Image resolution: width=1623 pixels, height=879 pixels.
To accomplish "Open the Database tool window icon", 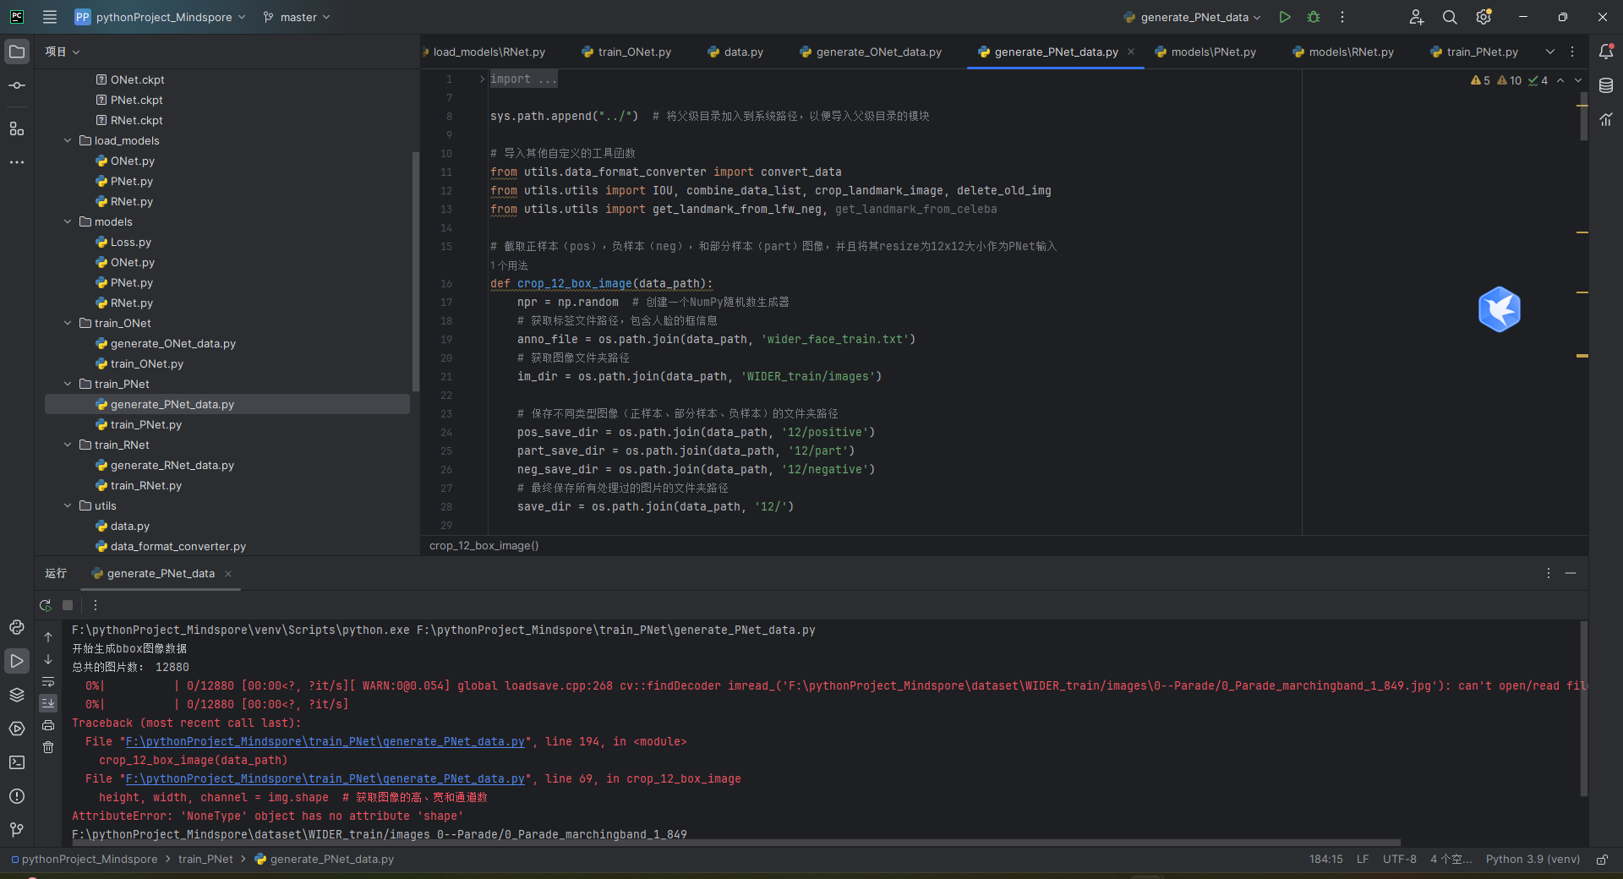I will [x=1606, y=85].
